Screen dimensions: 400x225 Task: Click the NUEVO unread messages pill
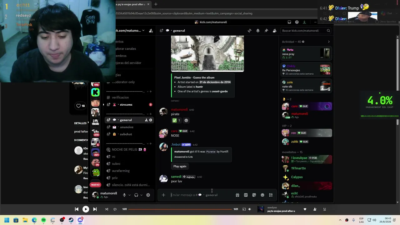click(x=95, y=185)
